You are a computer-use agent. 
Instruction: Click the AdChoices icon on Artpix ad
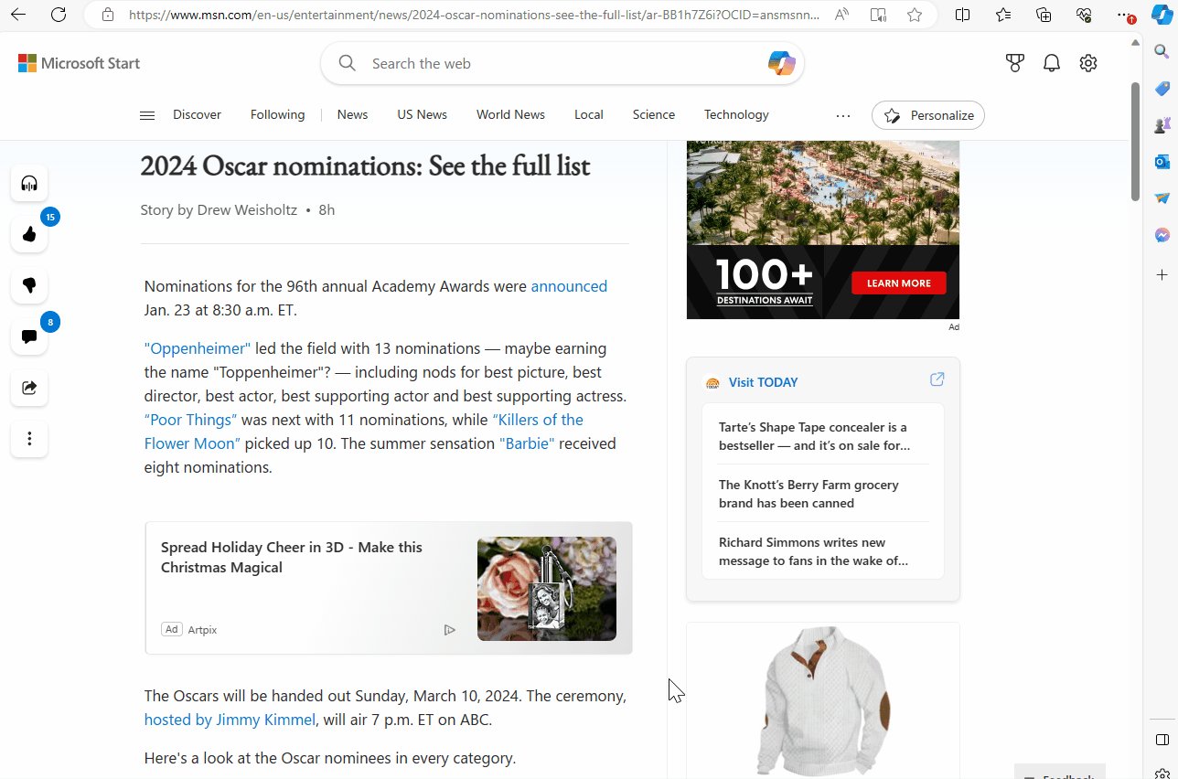pyautogui.click(x=449, y=630)
